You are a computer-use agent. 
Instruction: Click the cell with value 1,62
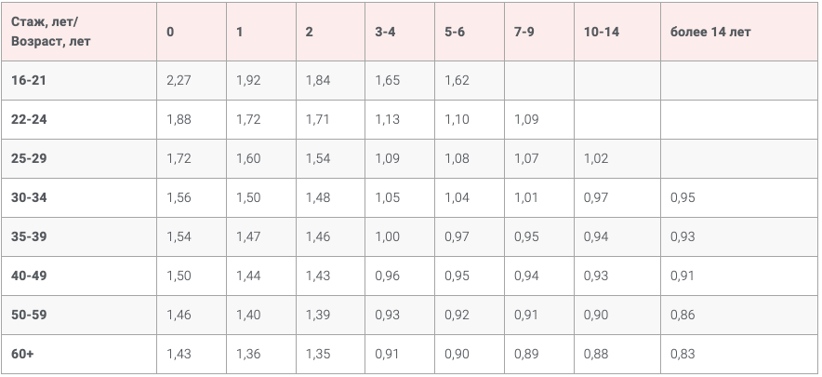pos(457,81)
